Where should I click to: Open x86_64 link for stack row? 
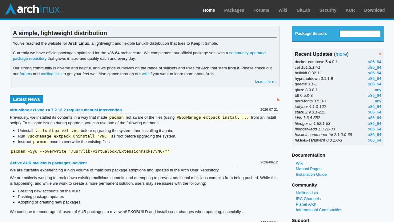[375, 112]
